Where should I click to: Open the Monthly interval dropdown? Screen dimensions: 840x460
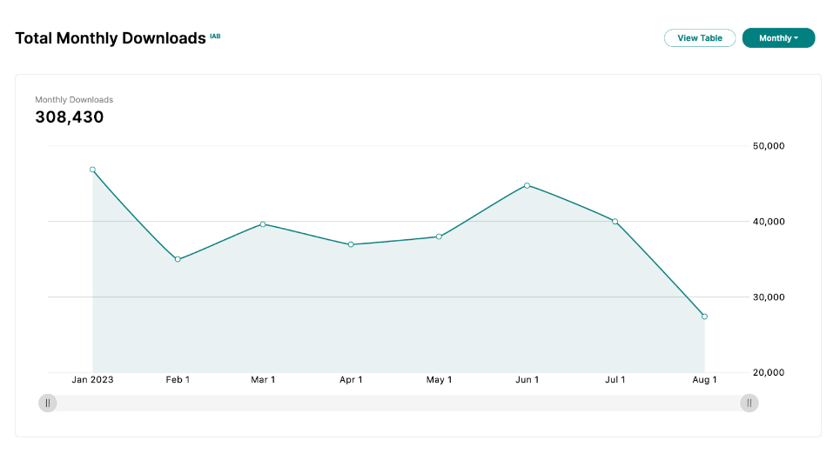(778, 38)
